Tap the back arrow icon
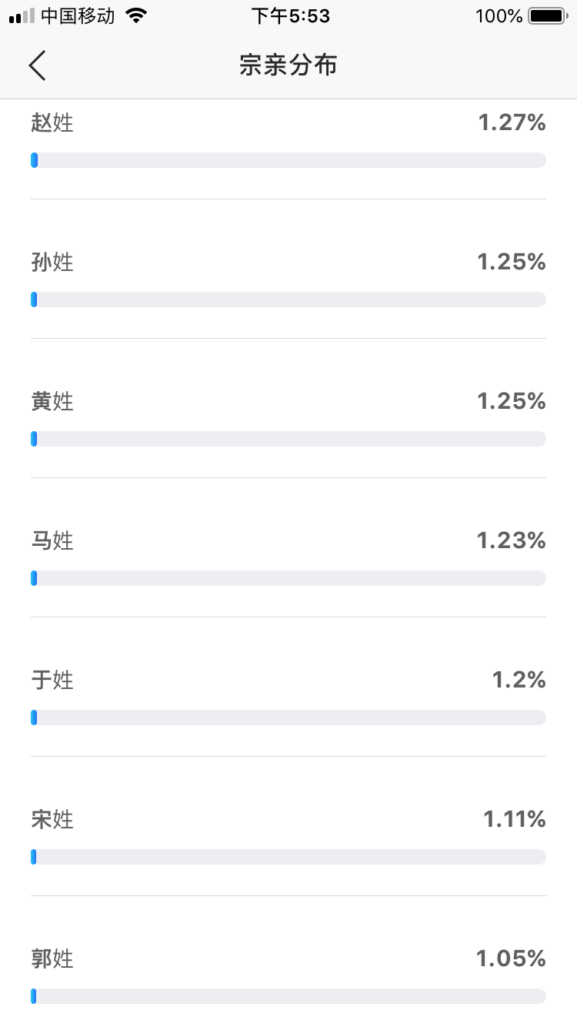The height and width of the screenshot is (1027, 577). coord(37,65)
